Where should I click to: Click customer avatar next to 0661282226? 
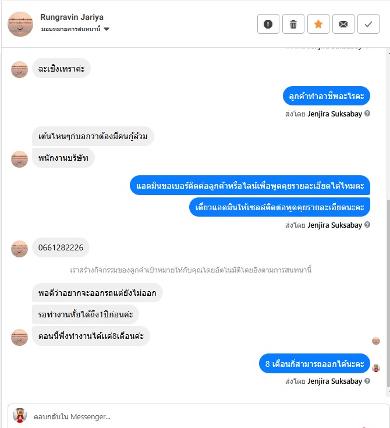[19, 249]
